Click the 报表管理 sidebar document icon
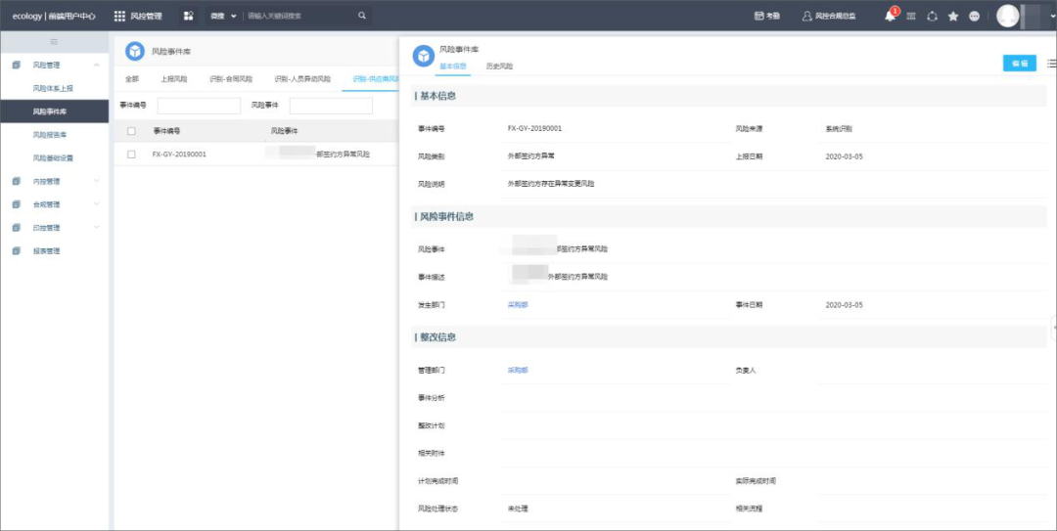Image resolution: width=1057 pixels, height=531 pixels. (17, 250)
